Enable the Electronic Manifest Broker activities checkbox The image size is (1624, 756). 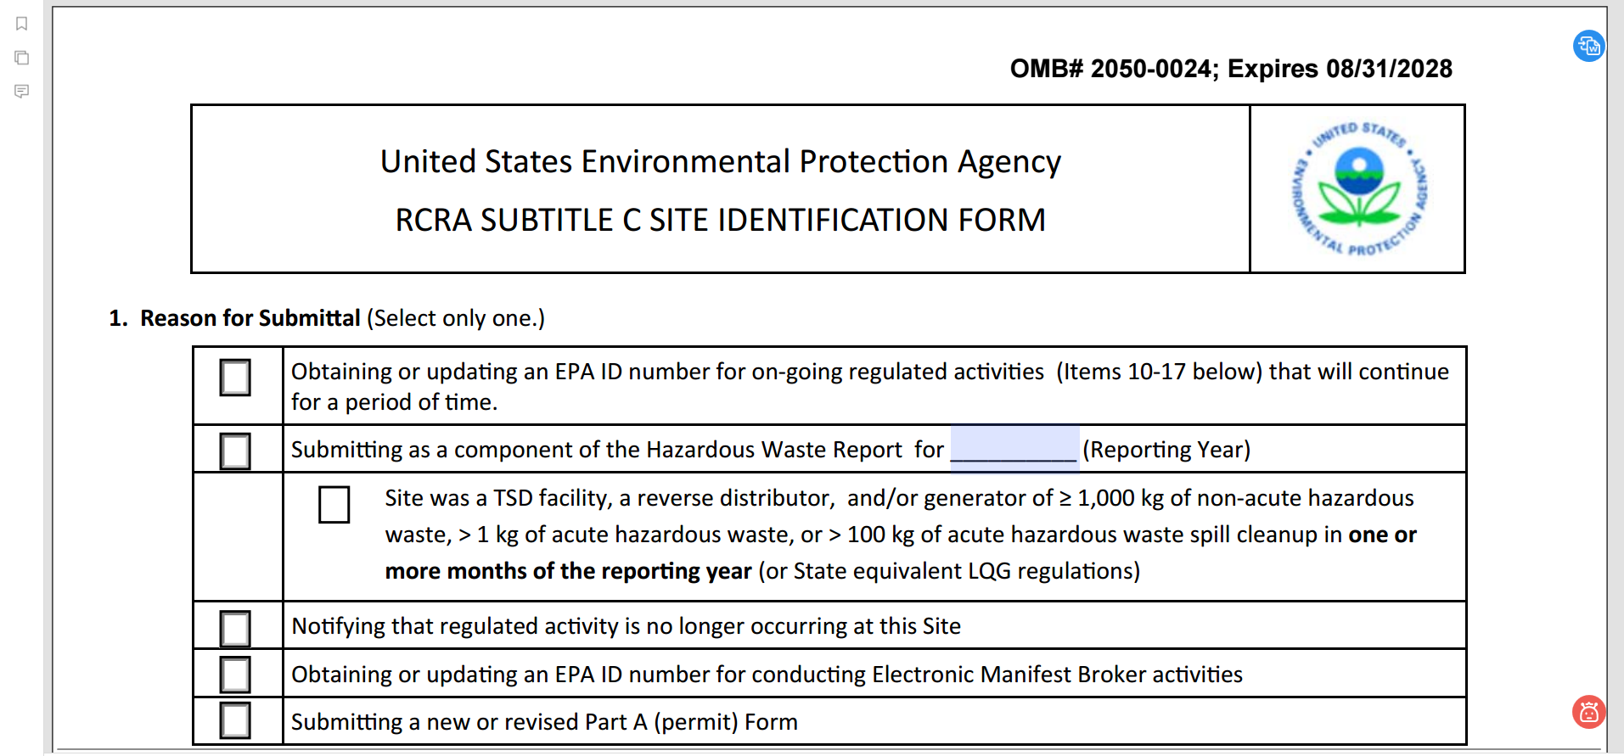[x=235, y=675]
